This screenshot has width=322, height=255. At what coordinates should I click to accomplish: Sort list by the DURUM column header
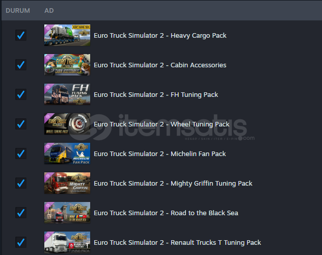[x=18, y=11]
